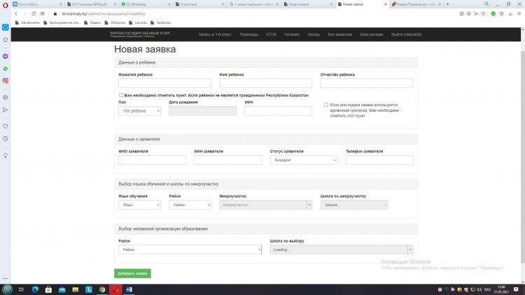Image resolution: width=525 pixels, height=295 pixels.
Task: Click the 'Дата рождения' field
Action: (202, 110)
